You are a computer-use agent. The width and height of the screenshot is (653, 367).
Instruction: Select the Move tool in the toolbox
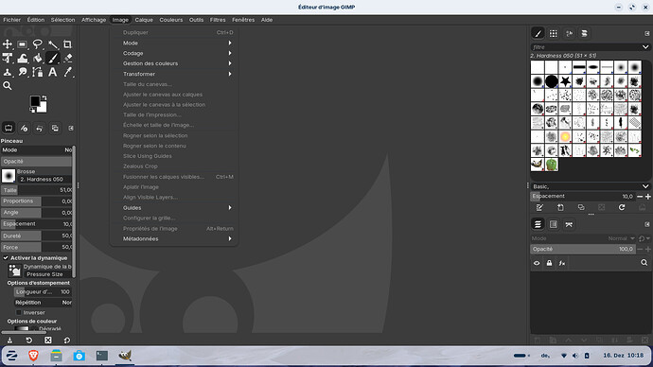point(8,44)
